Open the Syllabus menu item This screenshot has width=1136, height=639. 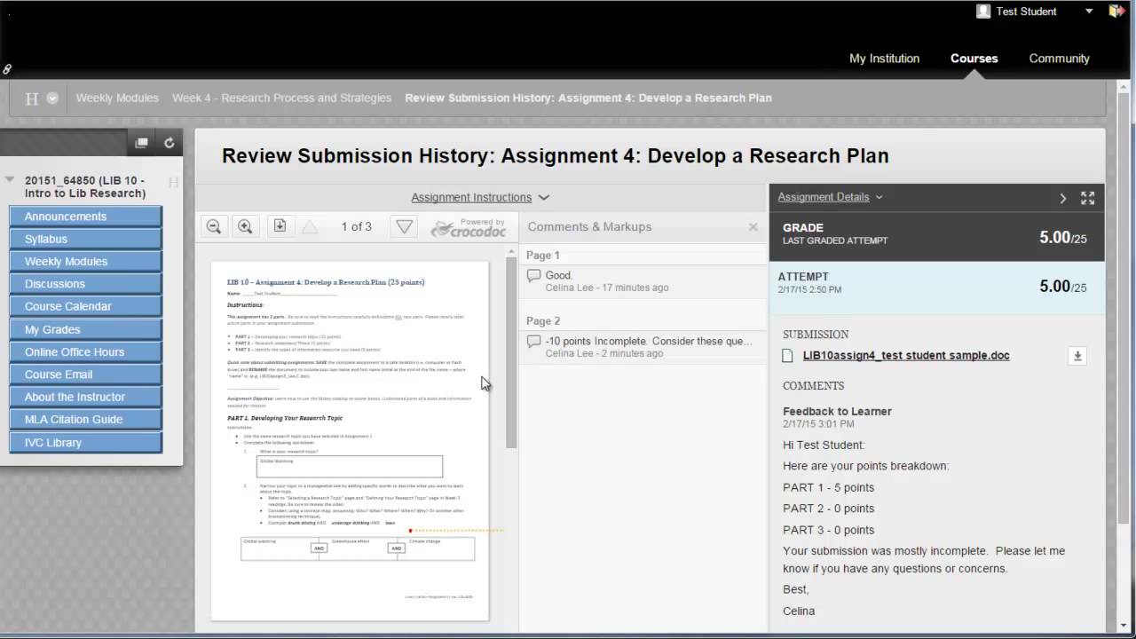[85, 239]
